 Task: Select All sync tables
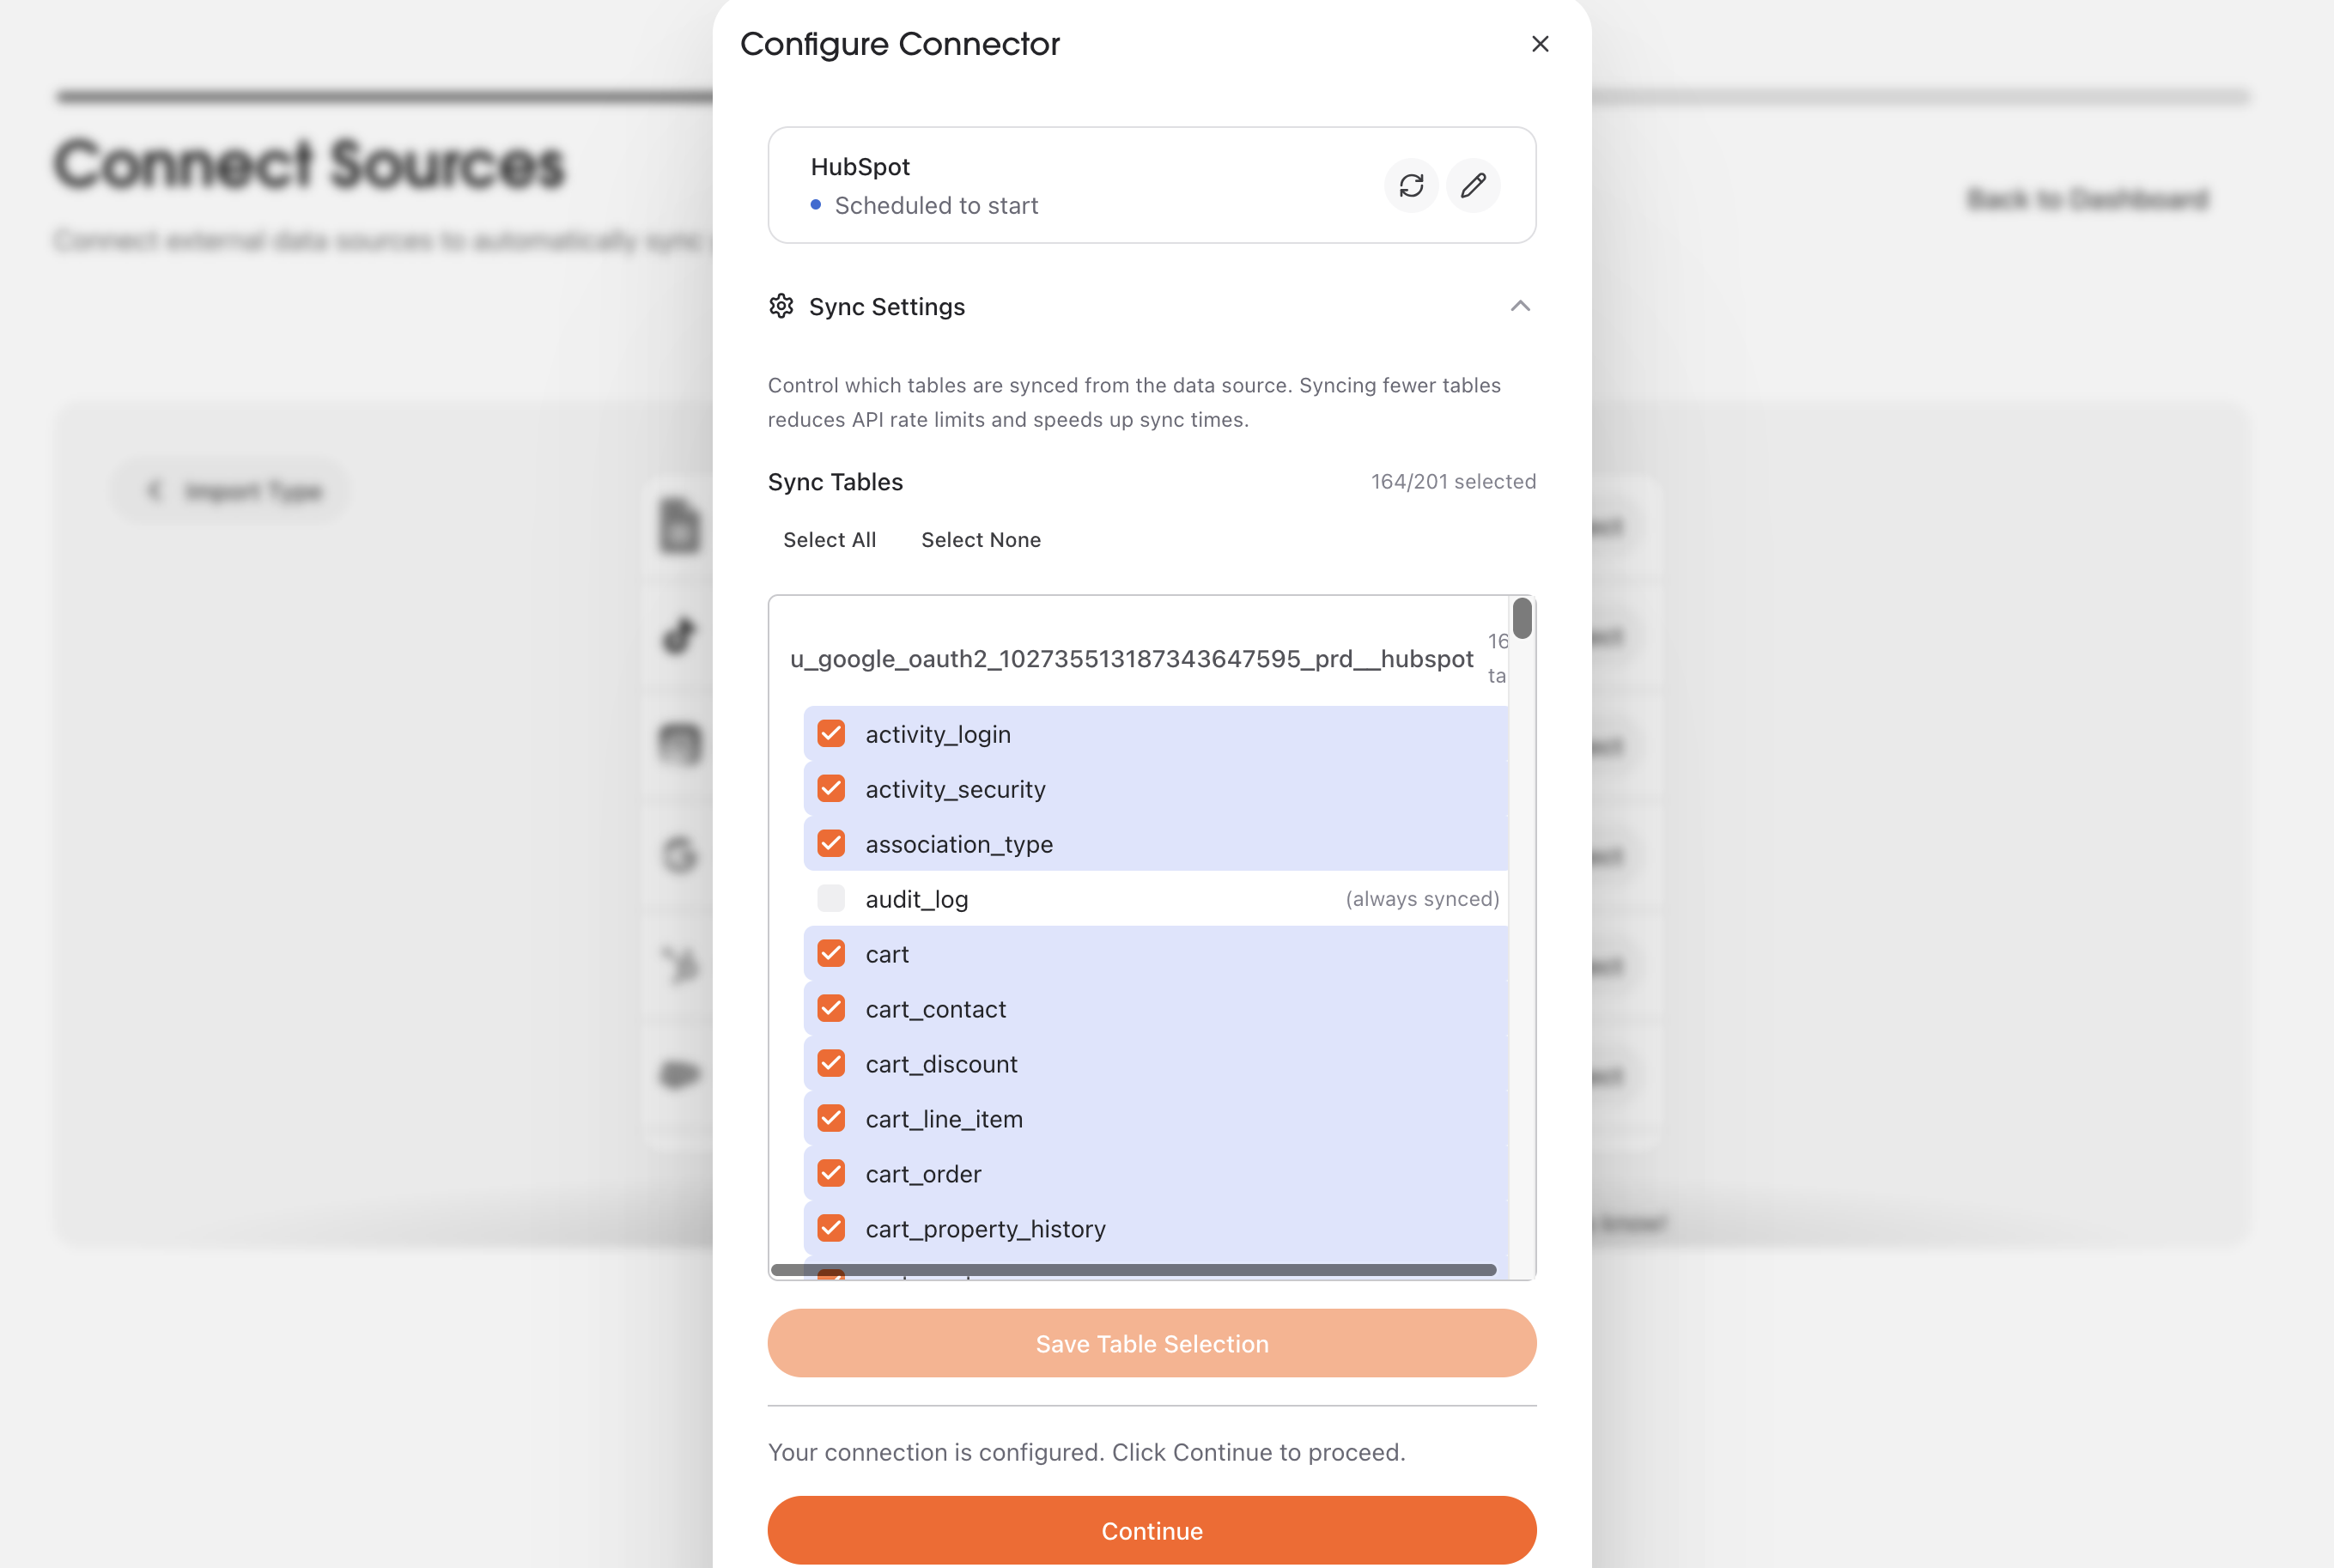[829, 539]
